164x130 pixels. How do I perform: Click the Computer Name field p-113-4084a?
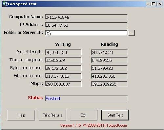coord(86,17)
